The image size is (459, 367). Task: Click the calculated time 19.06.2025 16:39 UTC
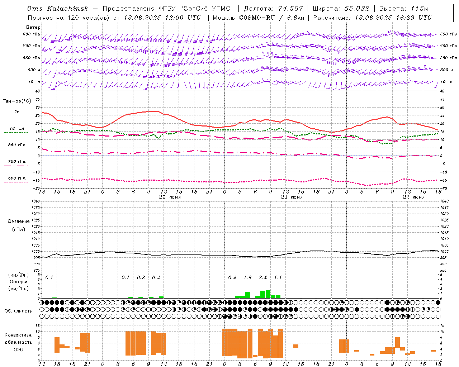click(393, 18)
